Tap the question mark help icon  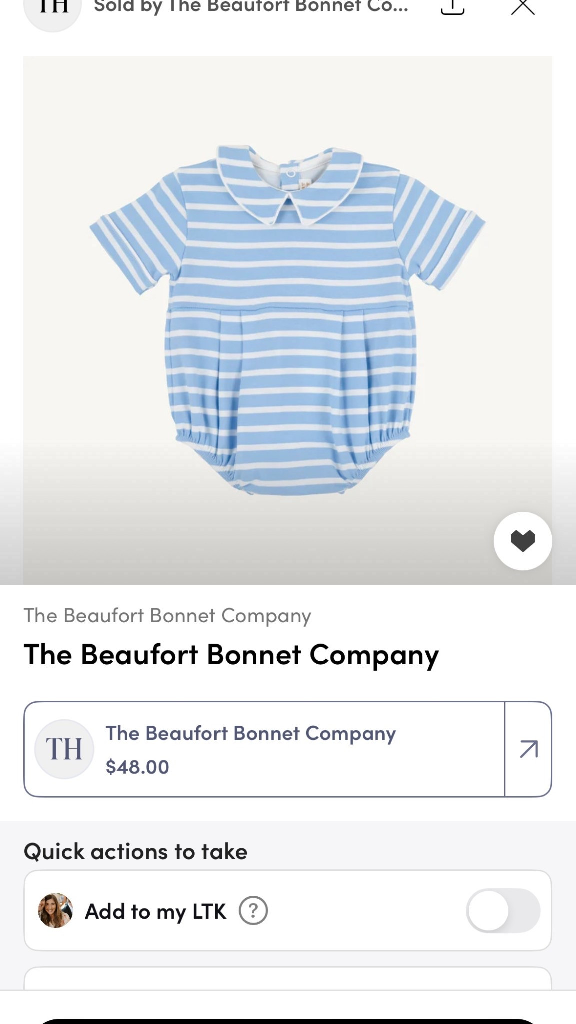(253, 911)
